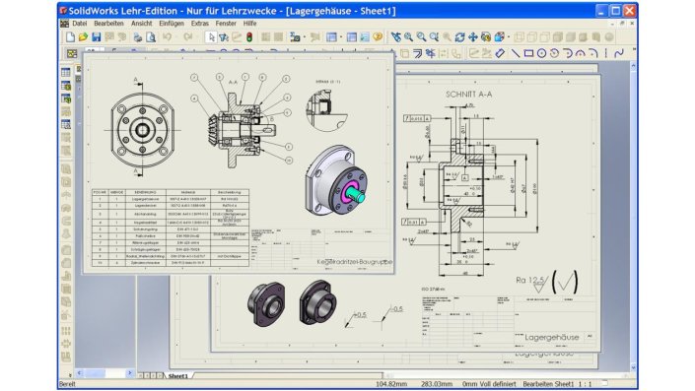Open the dropdown arrow beside View Orientation
Image resolution: width=695 pixels, height=391 pixels.
(509, 37)
